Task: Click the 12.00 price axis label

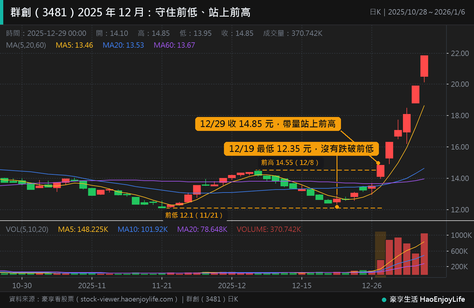Action: click(460, 210)
